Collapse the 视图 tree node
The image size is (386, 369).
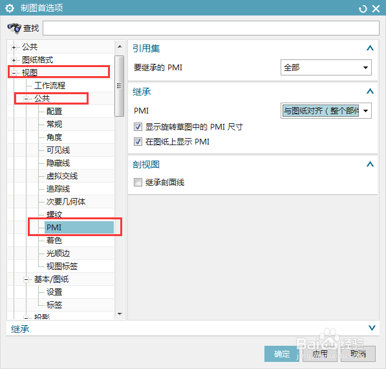coord(14,73)
